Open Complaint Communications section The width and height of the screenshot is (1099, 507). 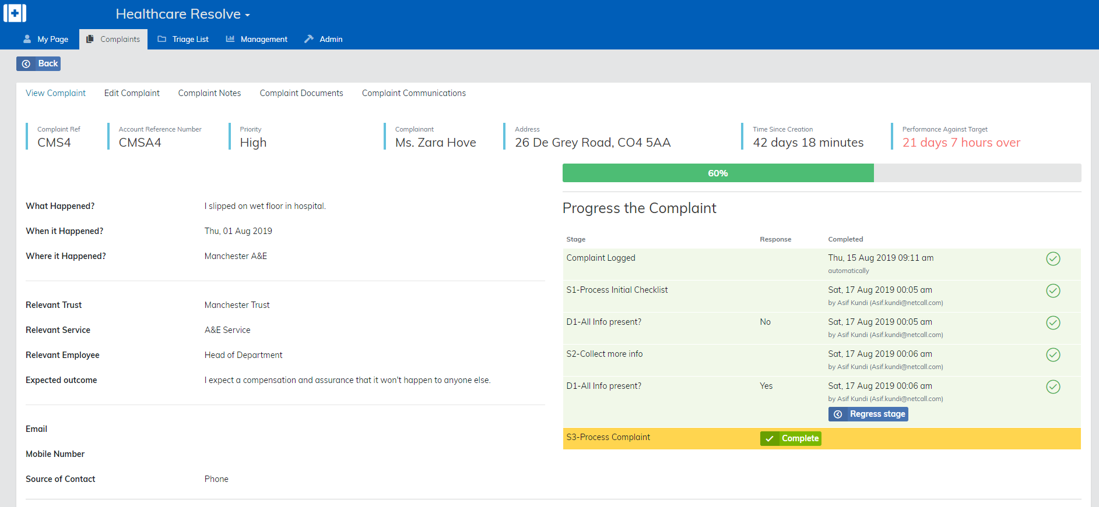413,93
